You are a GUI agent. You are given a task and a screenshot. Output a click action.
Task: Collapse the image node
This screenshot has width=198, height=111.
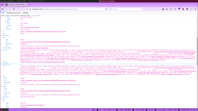point(1,87)
